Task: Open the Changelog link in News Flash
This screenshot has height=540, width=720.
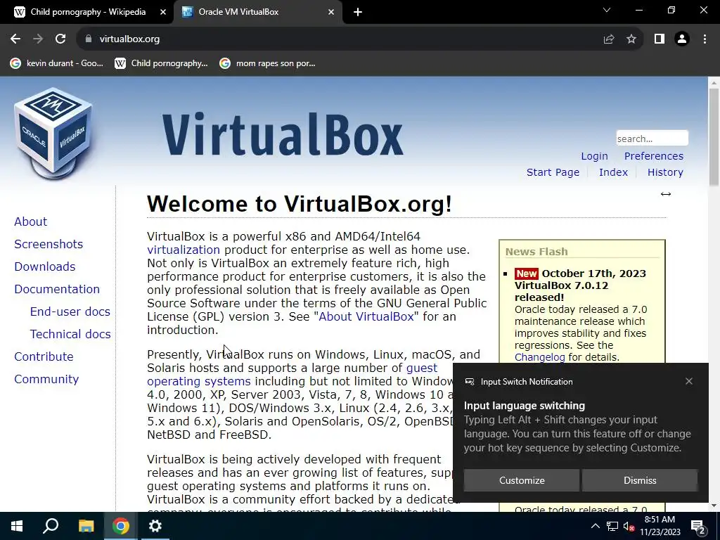Action: [x=539, y=357]
